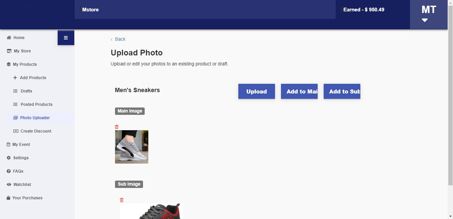Open Create Discount page
The image size is (453, 219).
pos(36,131)
